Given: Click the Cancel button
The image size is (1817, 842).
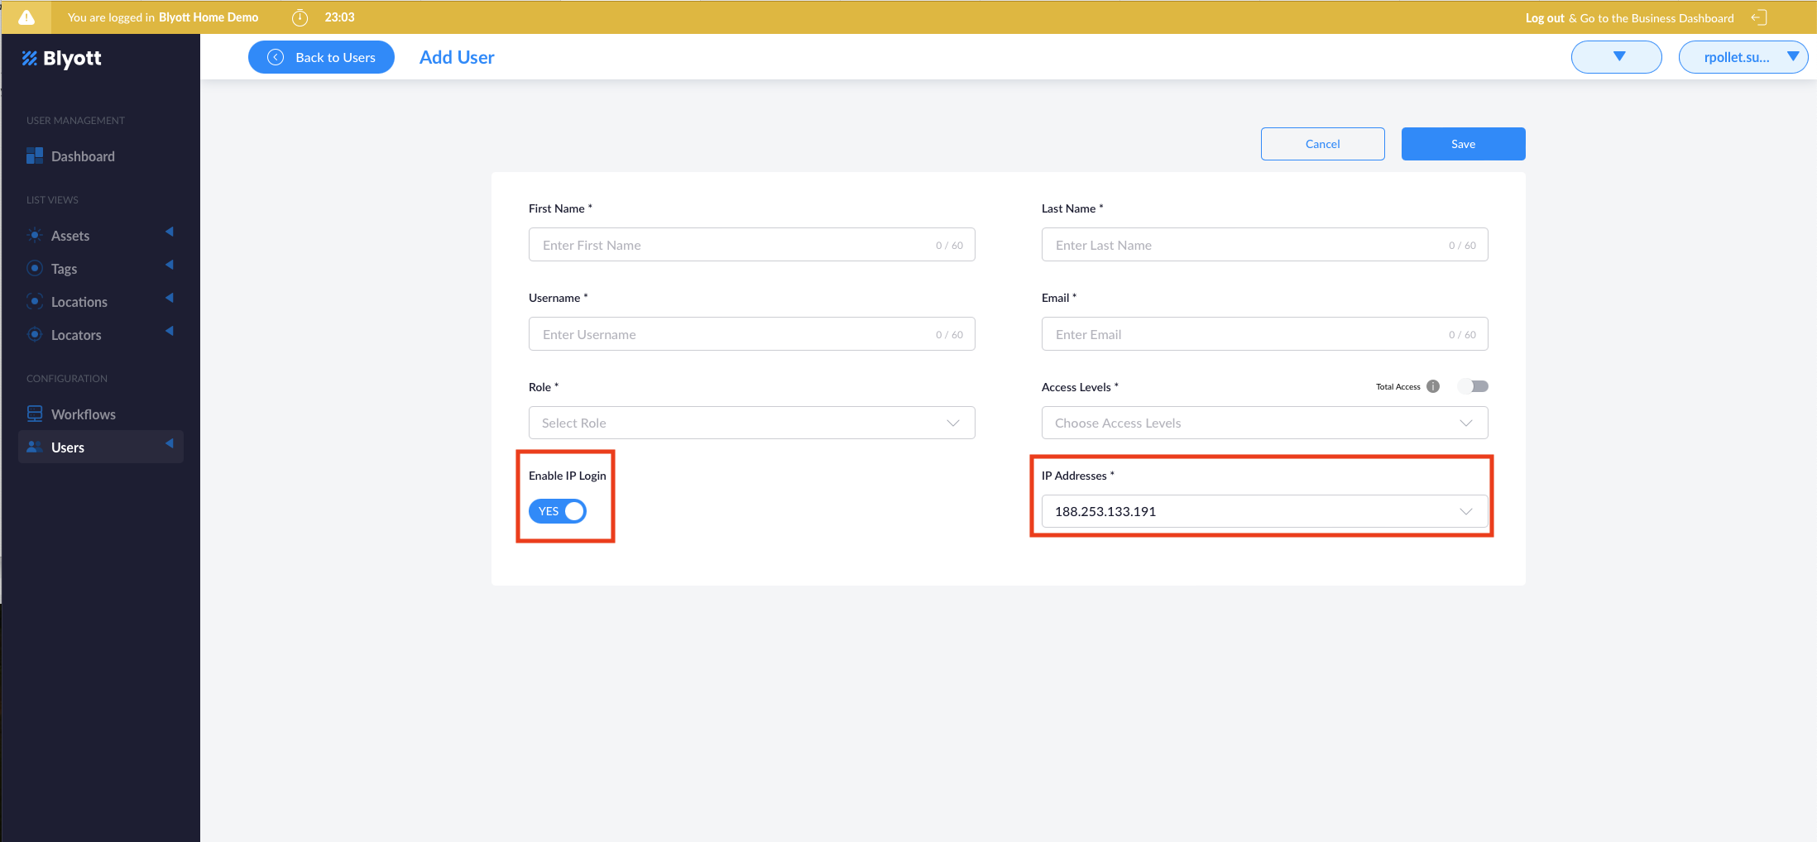Looking at the screenshot, I should (1322, 144).
